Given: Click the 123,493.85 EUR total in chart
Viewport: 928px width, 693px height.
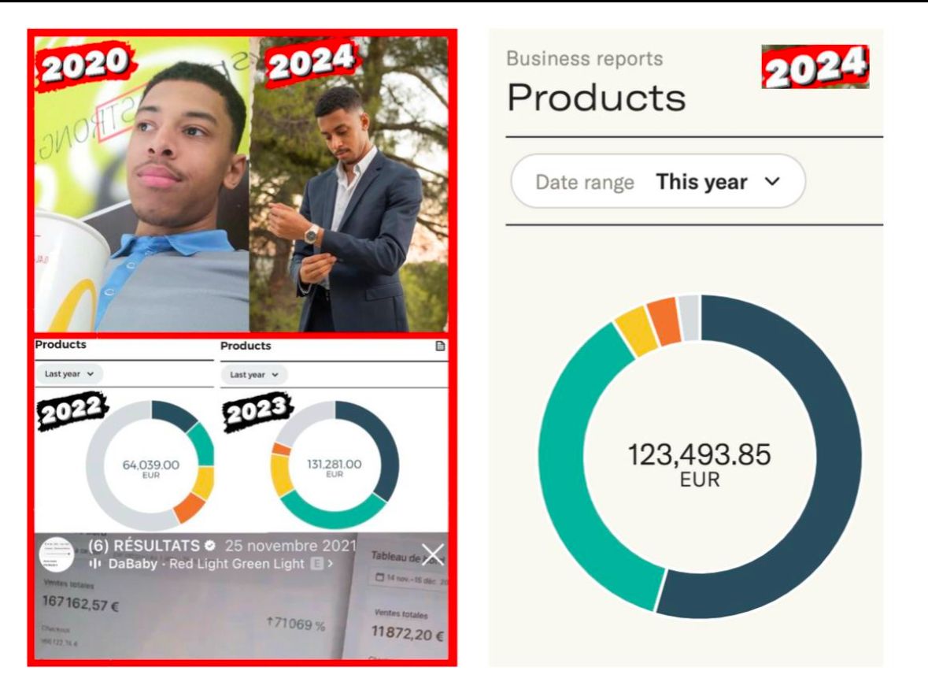Looking at the screenshot, I should point(699,463).
